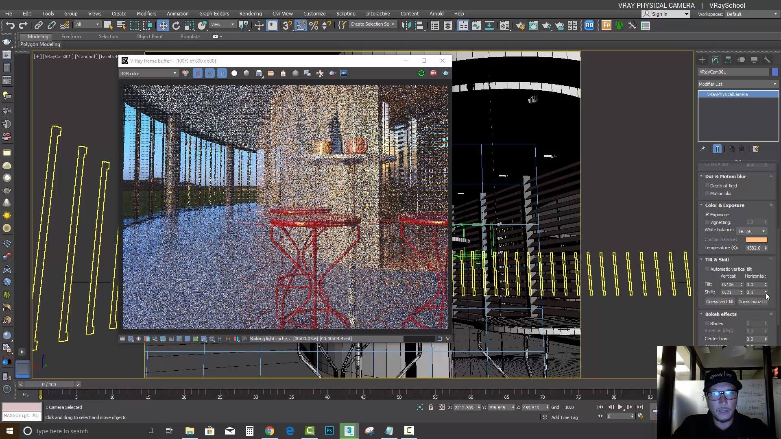Stop rendering in V-Ray frame buffer
This screenshot has width=781, height=439.
[434, 73]
